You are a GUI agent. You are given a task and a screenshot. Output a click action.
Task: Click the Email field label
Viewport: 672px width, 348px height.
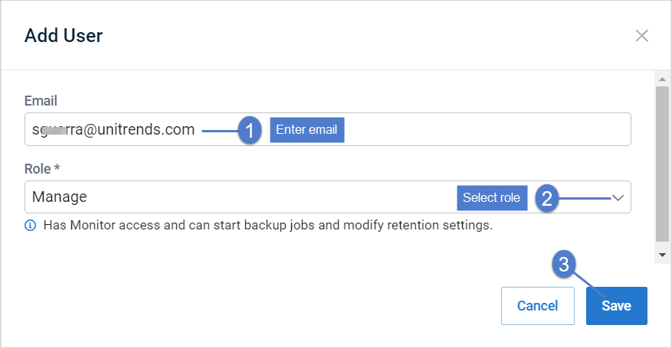pos(41,101)
